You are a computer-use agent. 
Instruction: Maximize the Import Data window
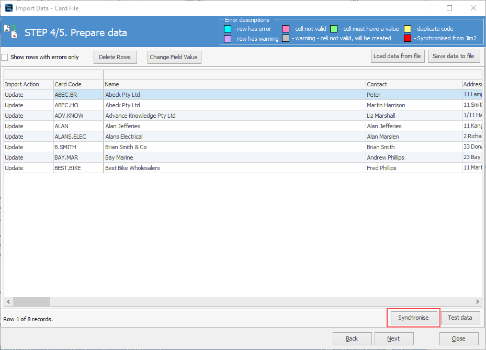point(449,8)
